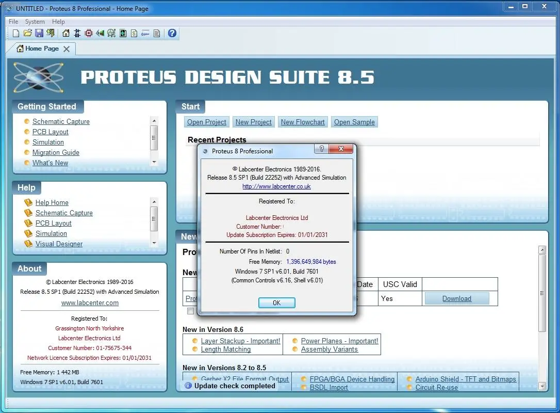Open PCB Layout under Getting Started

point(51,132)
